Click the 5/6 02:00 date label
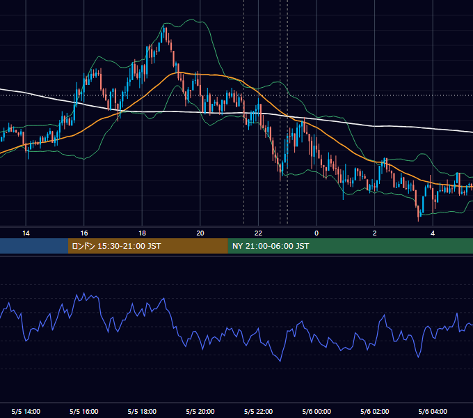The image size is (473, 418). 375,411
